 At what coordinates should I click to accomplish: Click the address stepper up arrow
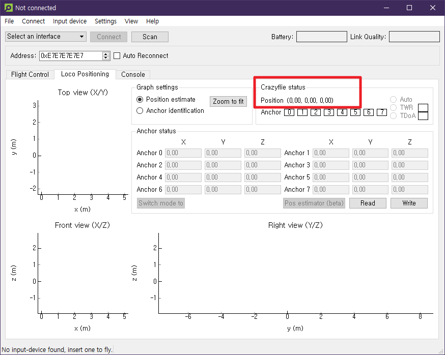(106, 53)
